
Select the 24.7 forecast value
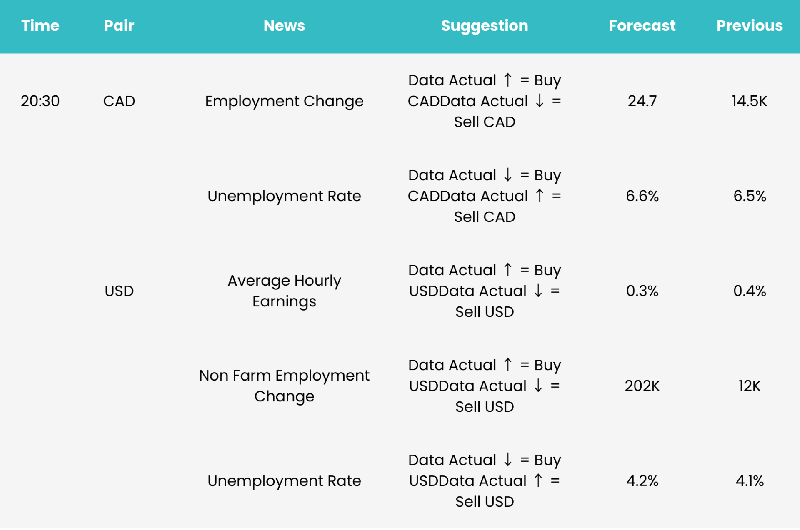(642, 101)
